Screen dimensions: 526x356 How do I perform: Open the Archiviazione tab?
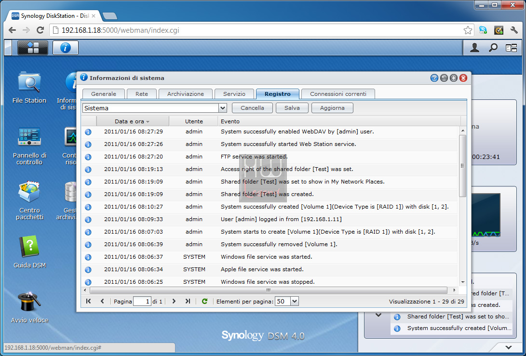click(186, 94)
